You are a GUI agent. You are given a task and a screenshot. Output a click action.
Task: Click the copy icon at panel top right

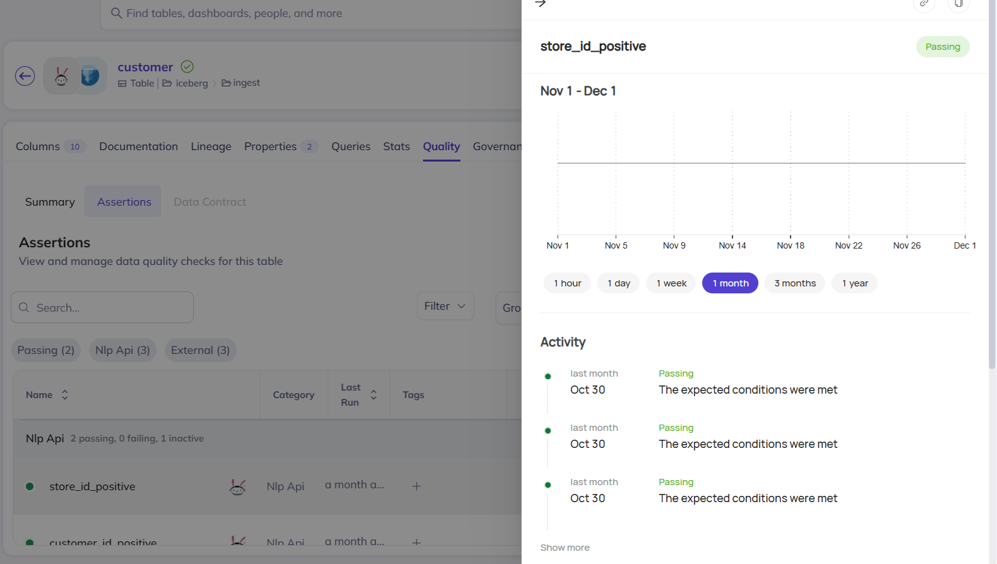pos(958,4)
